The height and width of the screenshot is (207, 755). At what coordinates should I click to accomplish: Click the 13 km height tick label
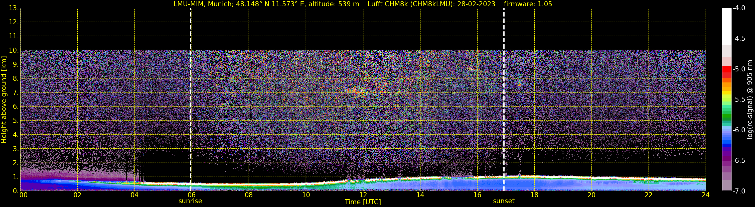(x=14, y=8)
